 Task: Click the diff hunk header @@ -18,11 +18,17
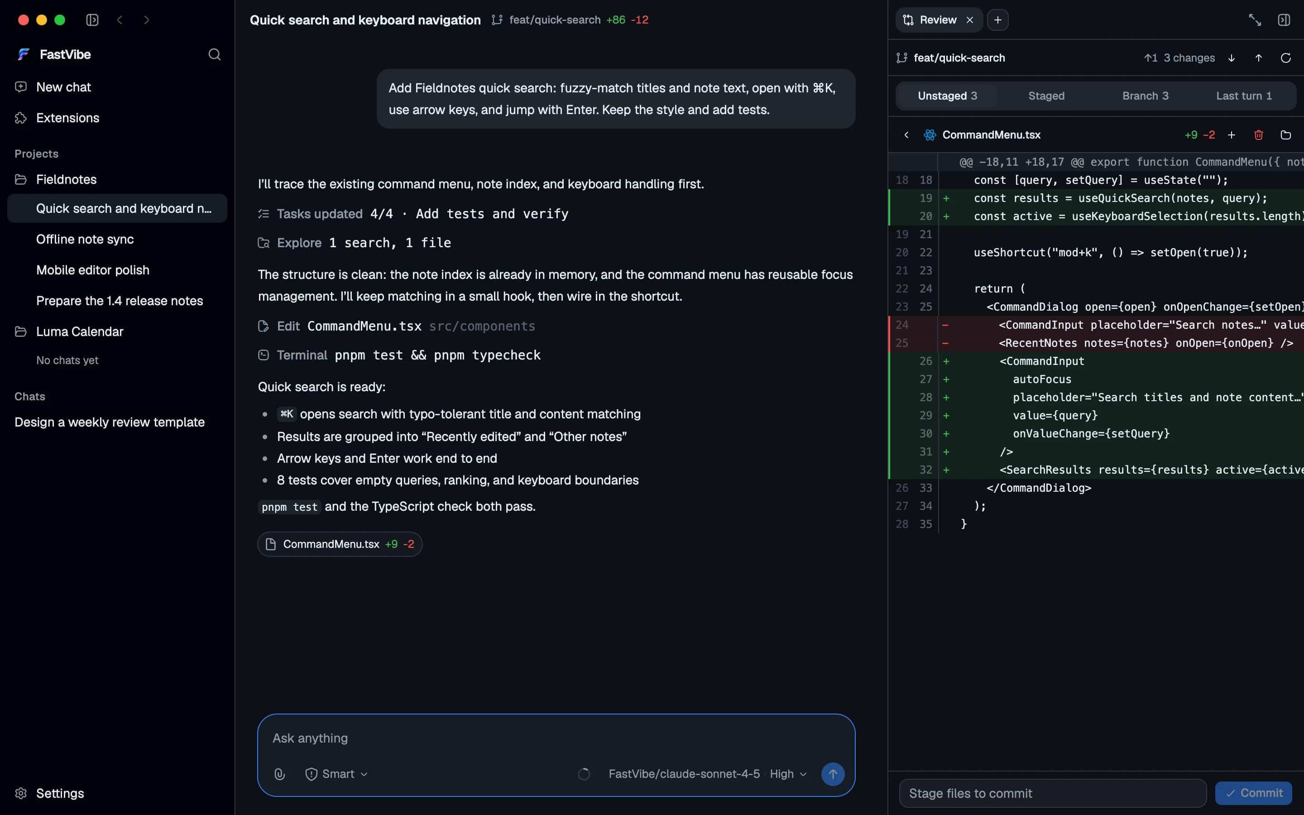click(1096, 162)
